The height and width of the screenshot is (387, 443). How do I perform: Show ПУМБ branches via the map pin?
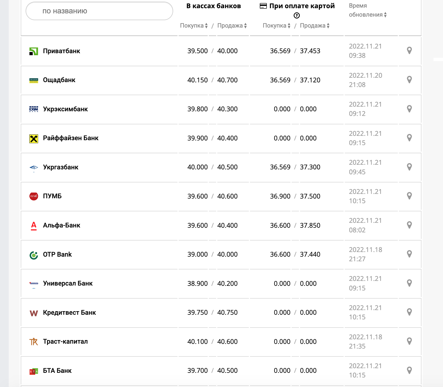[409, 196]
